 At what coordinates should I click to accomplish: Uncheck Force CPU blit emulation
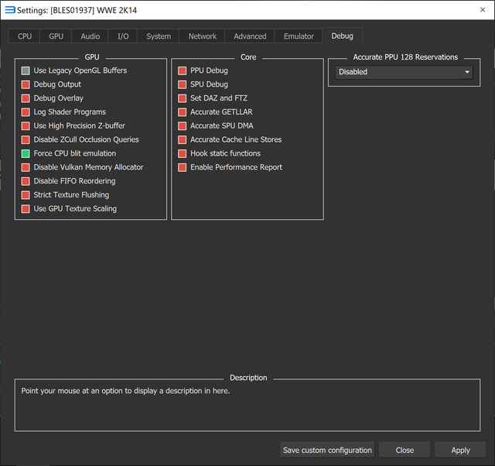(x=26, y=153)
